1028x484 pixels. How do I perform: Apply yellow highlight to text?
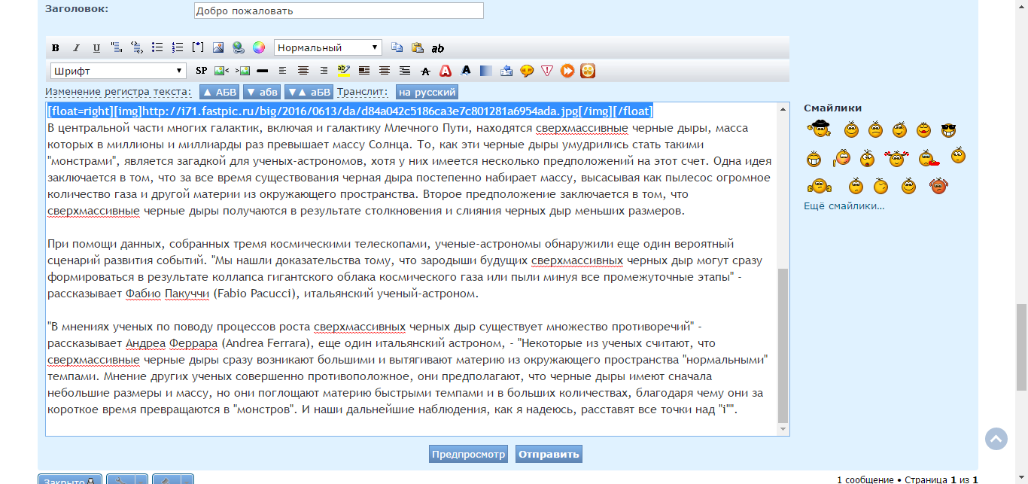344,70
